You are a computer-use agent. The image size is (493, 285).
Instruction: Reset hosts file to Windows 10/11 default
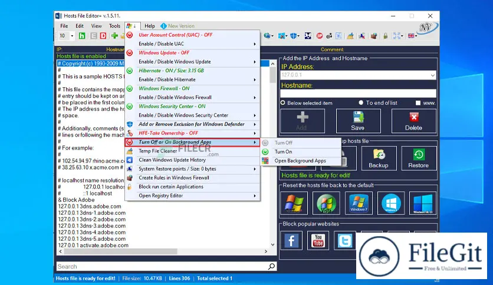coord(423,203)
